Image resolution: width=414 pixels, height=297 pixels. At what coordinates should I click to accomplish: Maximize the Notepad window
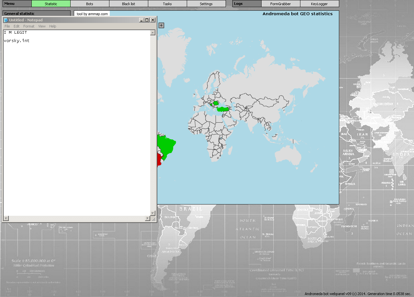[147, 20]
